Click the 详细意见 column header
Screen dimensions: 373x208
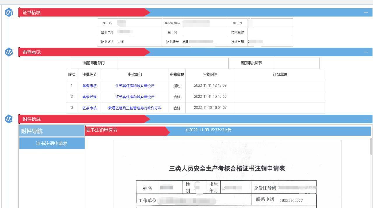[280, 75]
